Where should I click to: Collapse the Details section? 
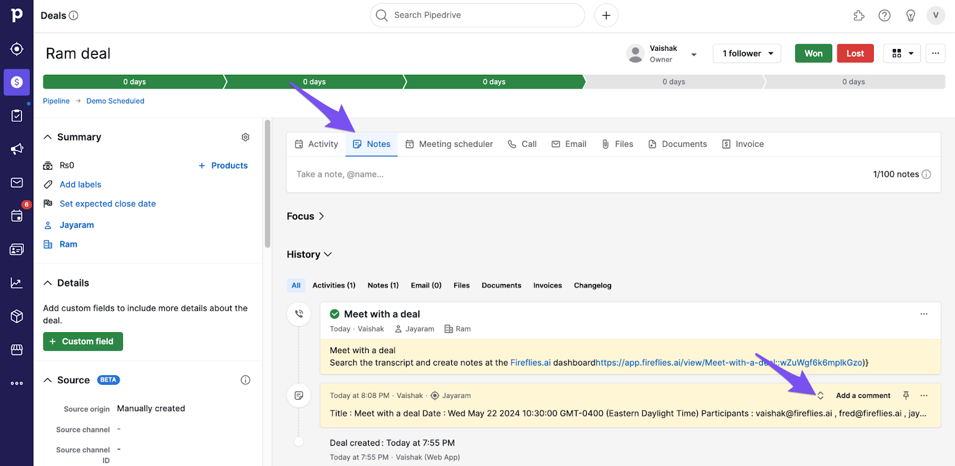[x=48, y=283]
